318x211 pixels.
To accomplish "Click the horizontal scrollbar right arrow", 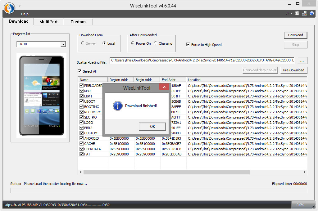I will 304,172.
